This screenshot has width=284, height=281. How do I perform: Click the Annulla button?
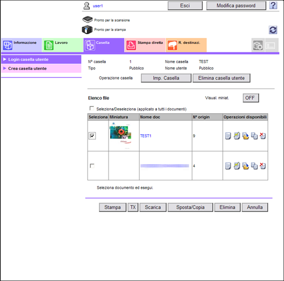coord(254,207)
